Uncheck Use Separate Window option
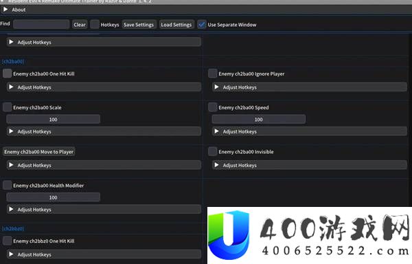 pyautogui.click(x=202, y=25)
